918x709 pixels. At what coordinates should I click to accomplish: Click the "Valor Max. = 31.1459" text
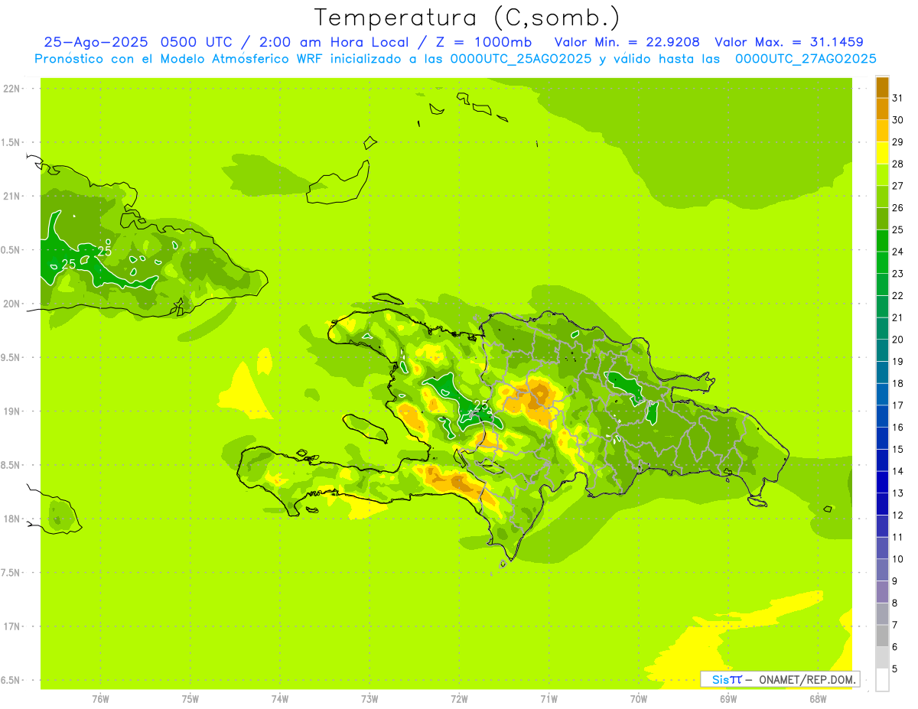[x=789, y=42]
